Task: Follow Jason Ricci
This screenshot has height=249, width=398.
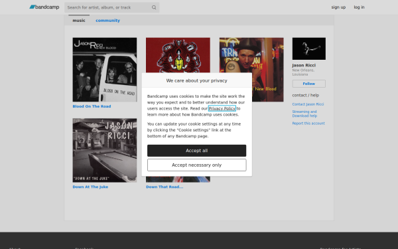Action: (x=309, y=84)
